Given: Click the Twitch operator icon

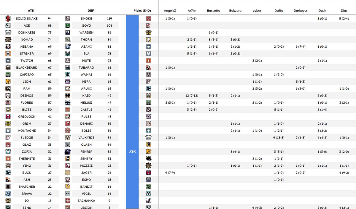Looking at the screenshot, I should click(8, 60).
